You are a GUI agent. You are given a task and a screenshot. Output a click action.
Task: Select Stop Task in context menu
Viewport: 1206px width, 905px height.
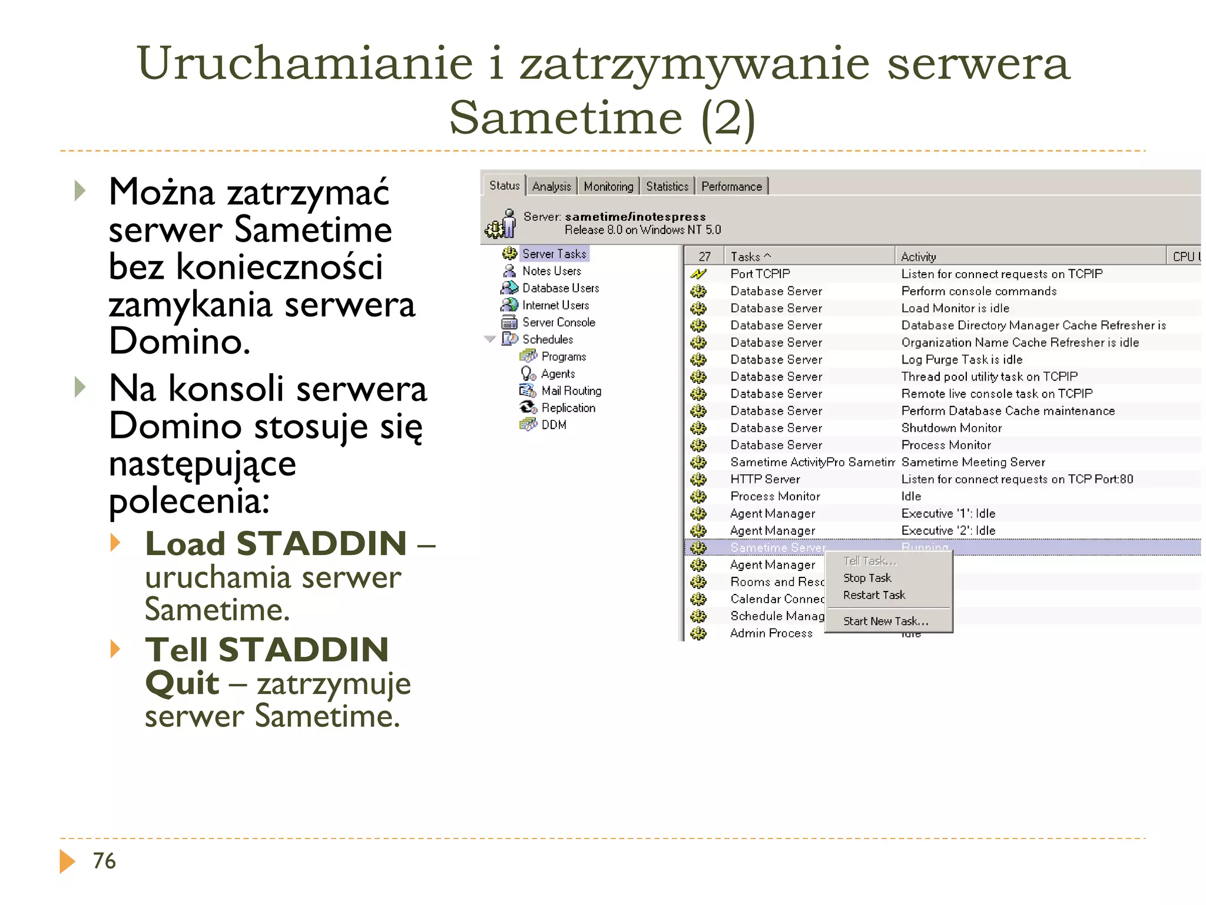[x=867, y=578]
